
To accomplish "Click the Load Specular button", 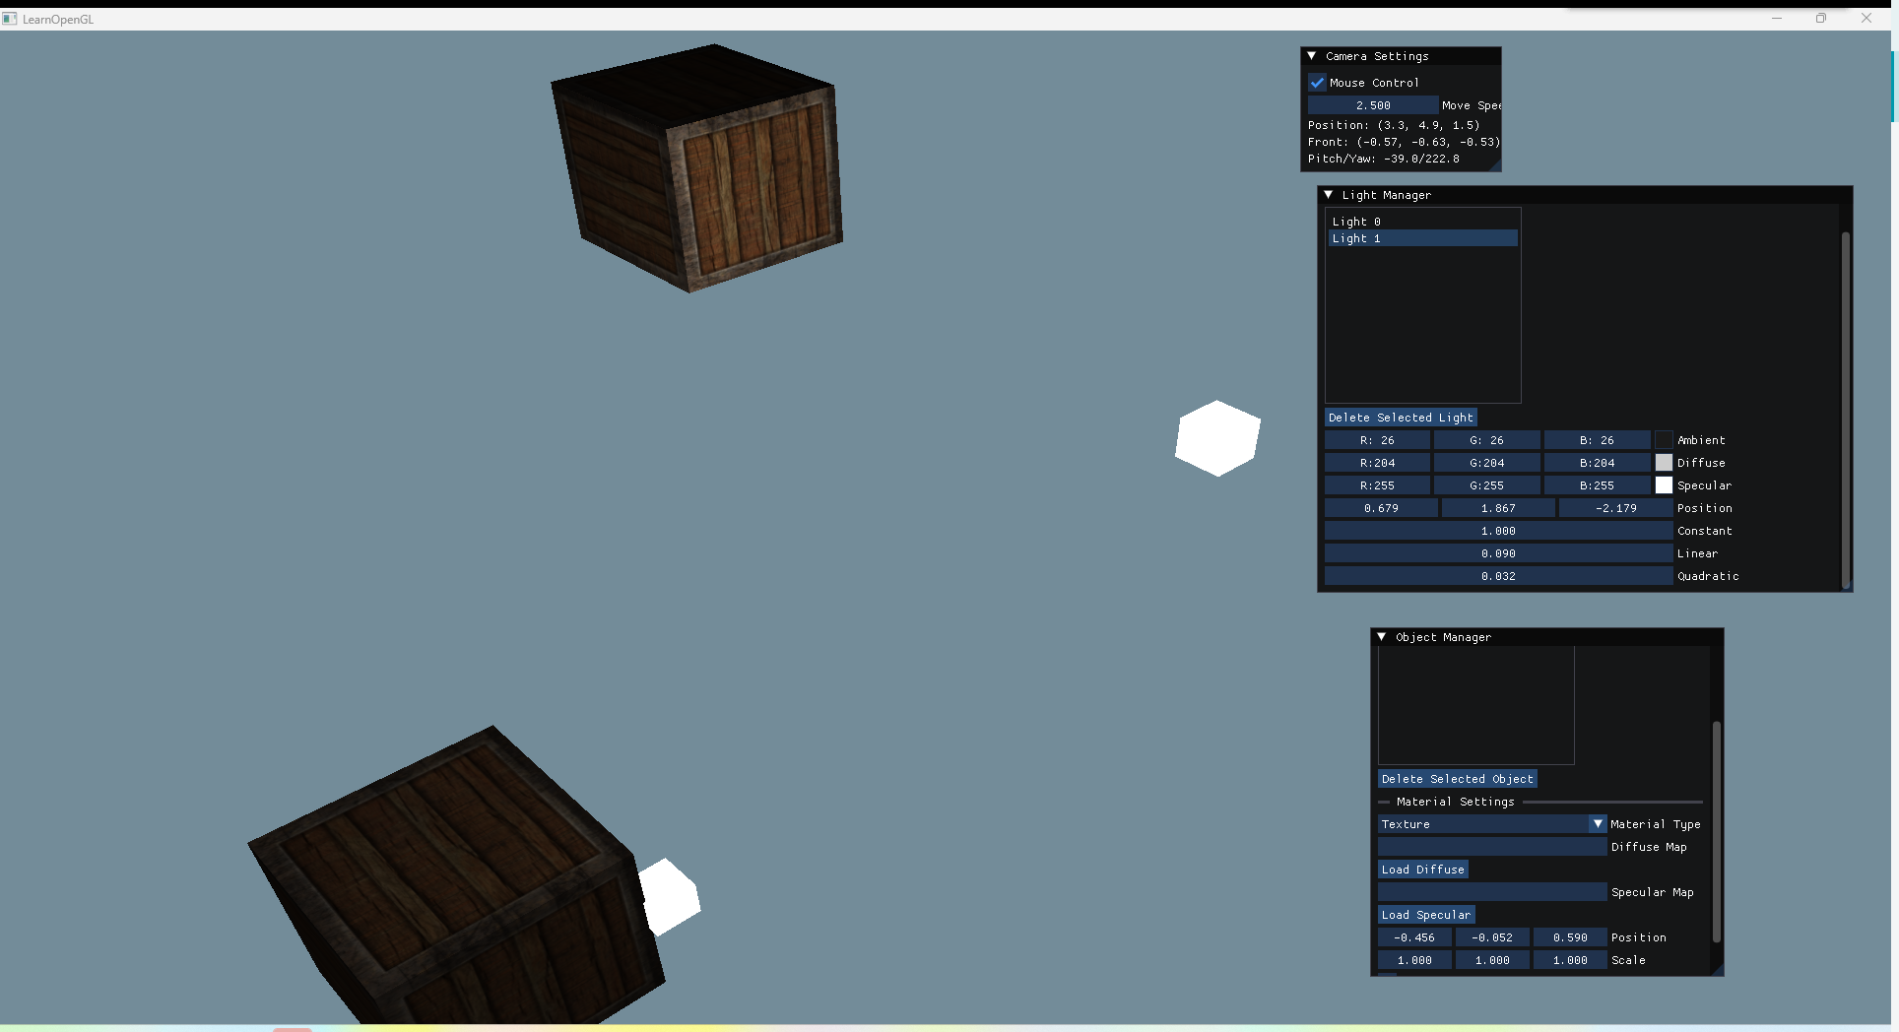I will tap(1425, 915).
